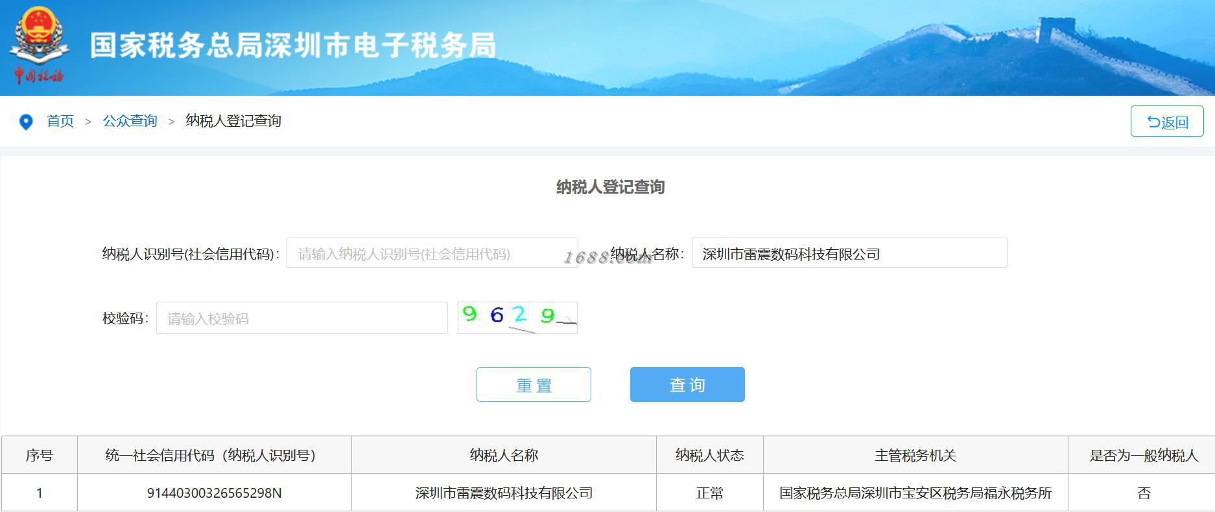Focus the 纳税人识别号 input field
The height and width of the screenshot is (512, 1215).
(x=432, y=253)
